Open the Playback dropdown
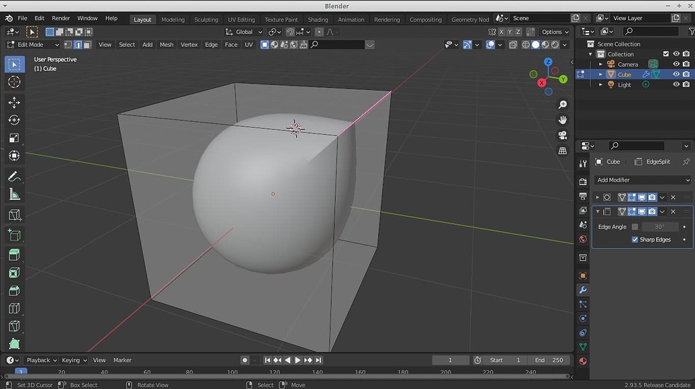This screenshot has width=695, height=389. tap(42, 360)
